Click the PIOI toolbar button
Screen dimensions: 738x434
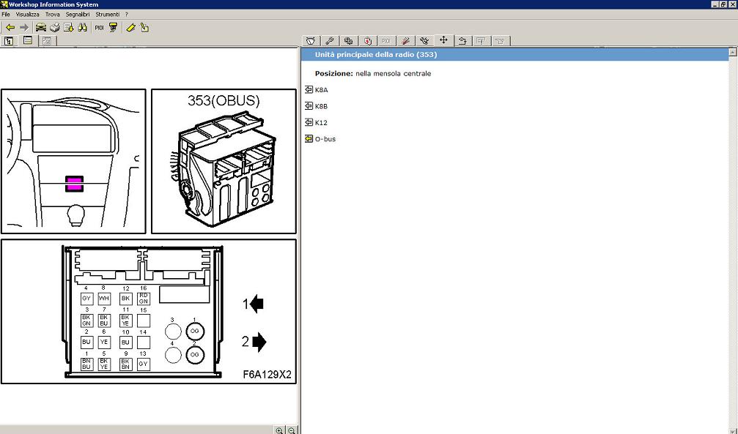click(x=99, y=28)
